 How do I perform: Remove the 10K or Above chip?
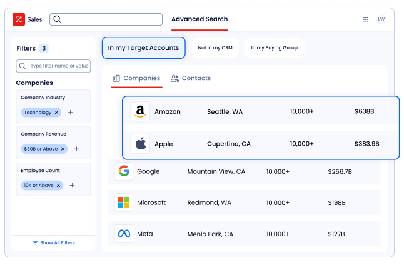click(x=59, y=185)
